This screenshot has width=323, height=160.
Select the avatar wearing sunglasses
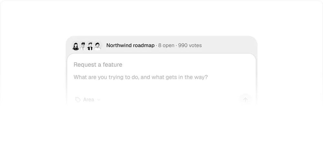click(x=83, y=46)
